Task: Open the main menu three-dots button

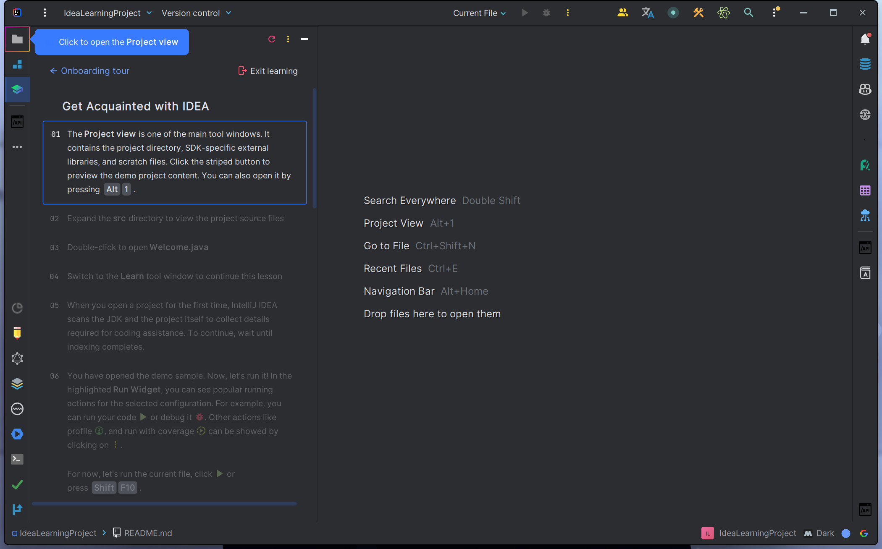Action: [45, 13]
